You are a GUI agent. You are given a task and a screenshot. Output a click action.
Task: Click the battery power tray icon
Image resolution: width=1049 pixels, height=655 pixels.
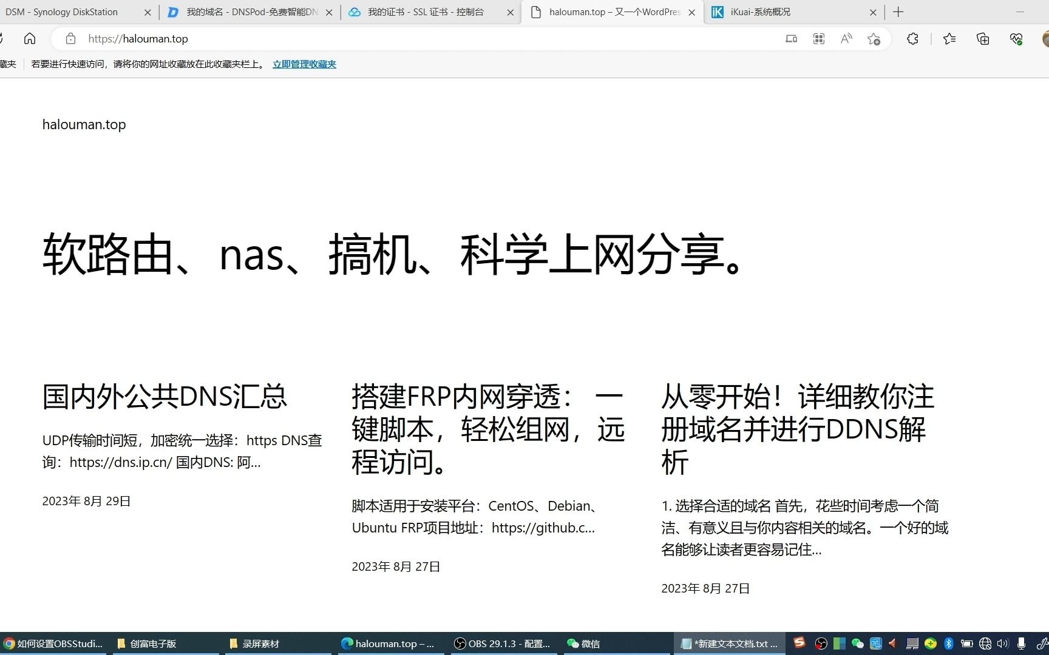tap(966, 643)
